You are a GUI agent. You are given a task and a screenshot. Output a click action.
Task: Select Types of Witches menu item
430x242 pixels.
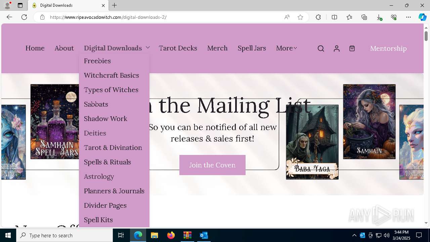[111, 90]
